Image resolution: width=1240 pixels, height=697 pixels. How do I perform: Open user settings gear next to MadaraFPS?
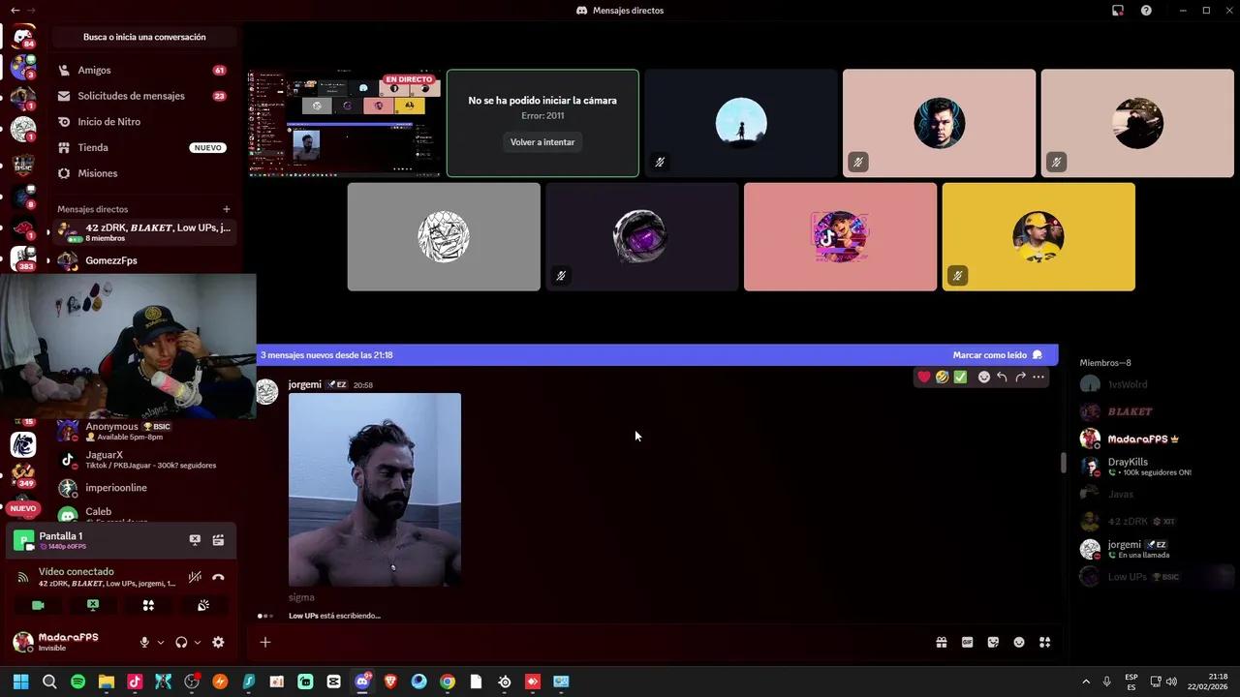click(218, 643)
